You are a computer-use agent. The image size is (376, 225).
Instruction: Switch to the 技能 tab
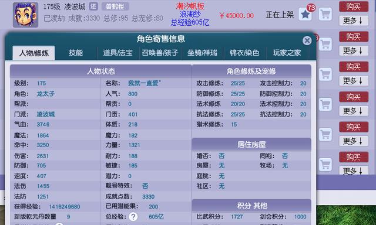coord(76,53)
